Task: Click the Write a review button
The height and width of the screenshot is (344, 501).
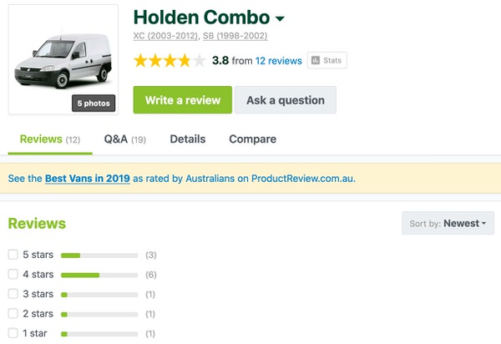Action: click(x=183, y=100)
